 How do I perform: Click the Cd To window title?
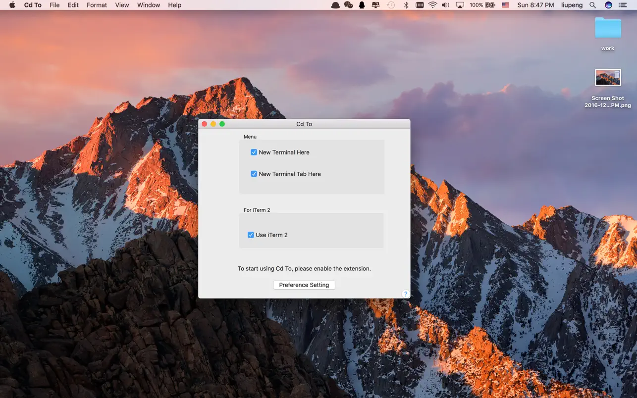point(304,124)
